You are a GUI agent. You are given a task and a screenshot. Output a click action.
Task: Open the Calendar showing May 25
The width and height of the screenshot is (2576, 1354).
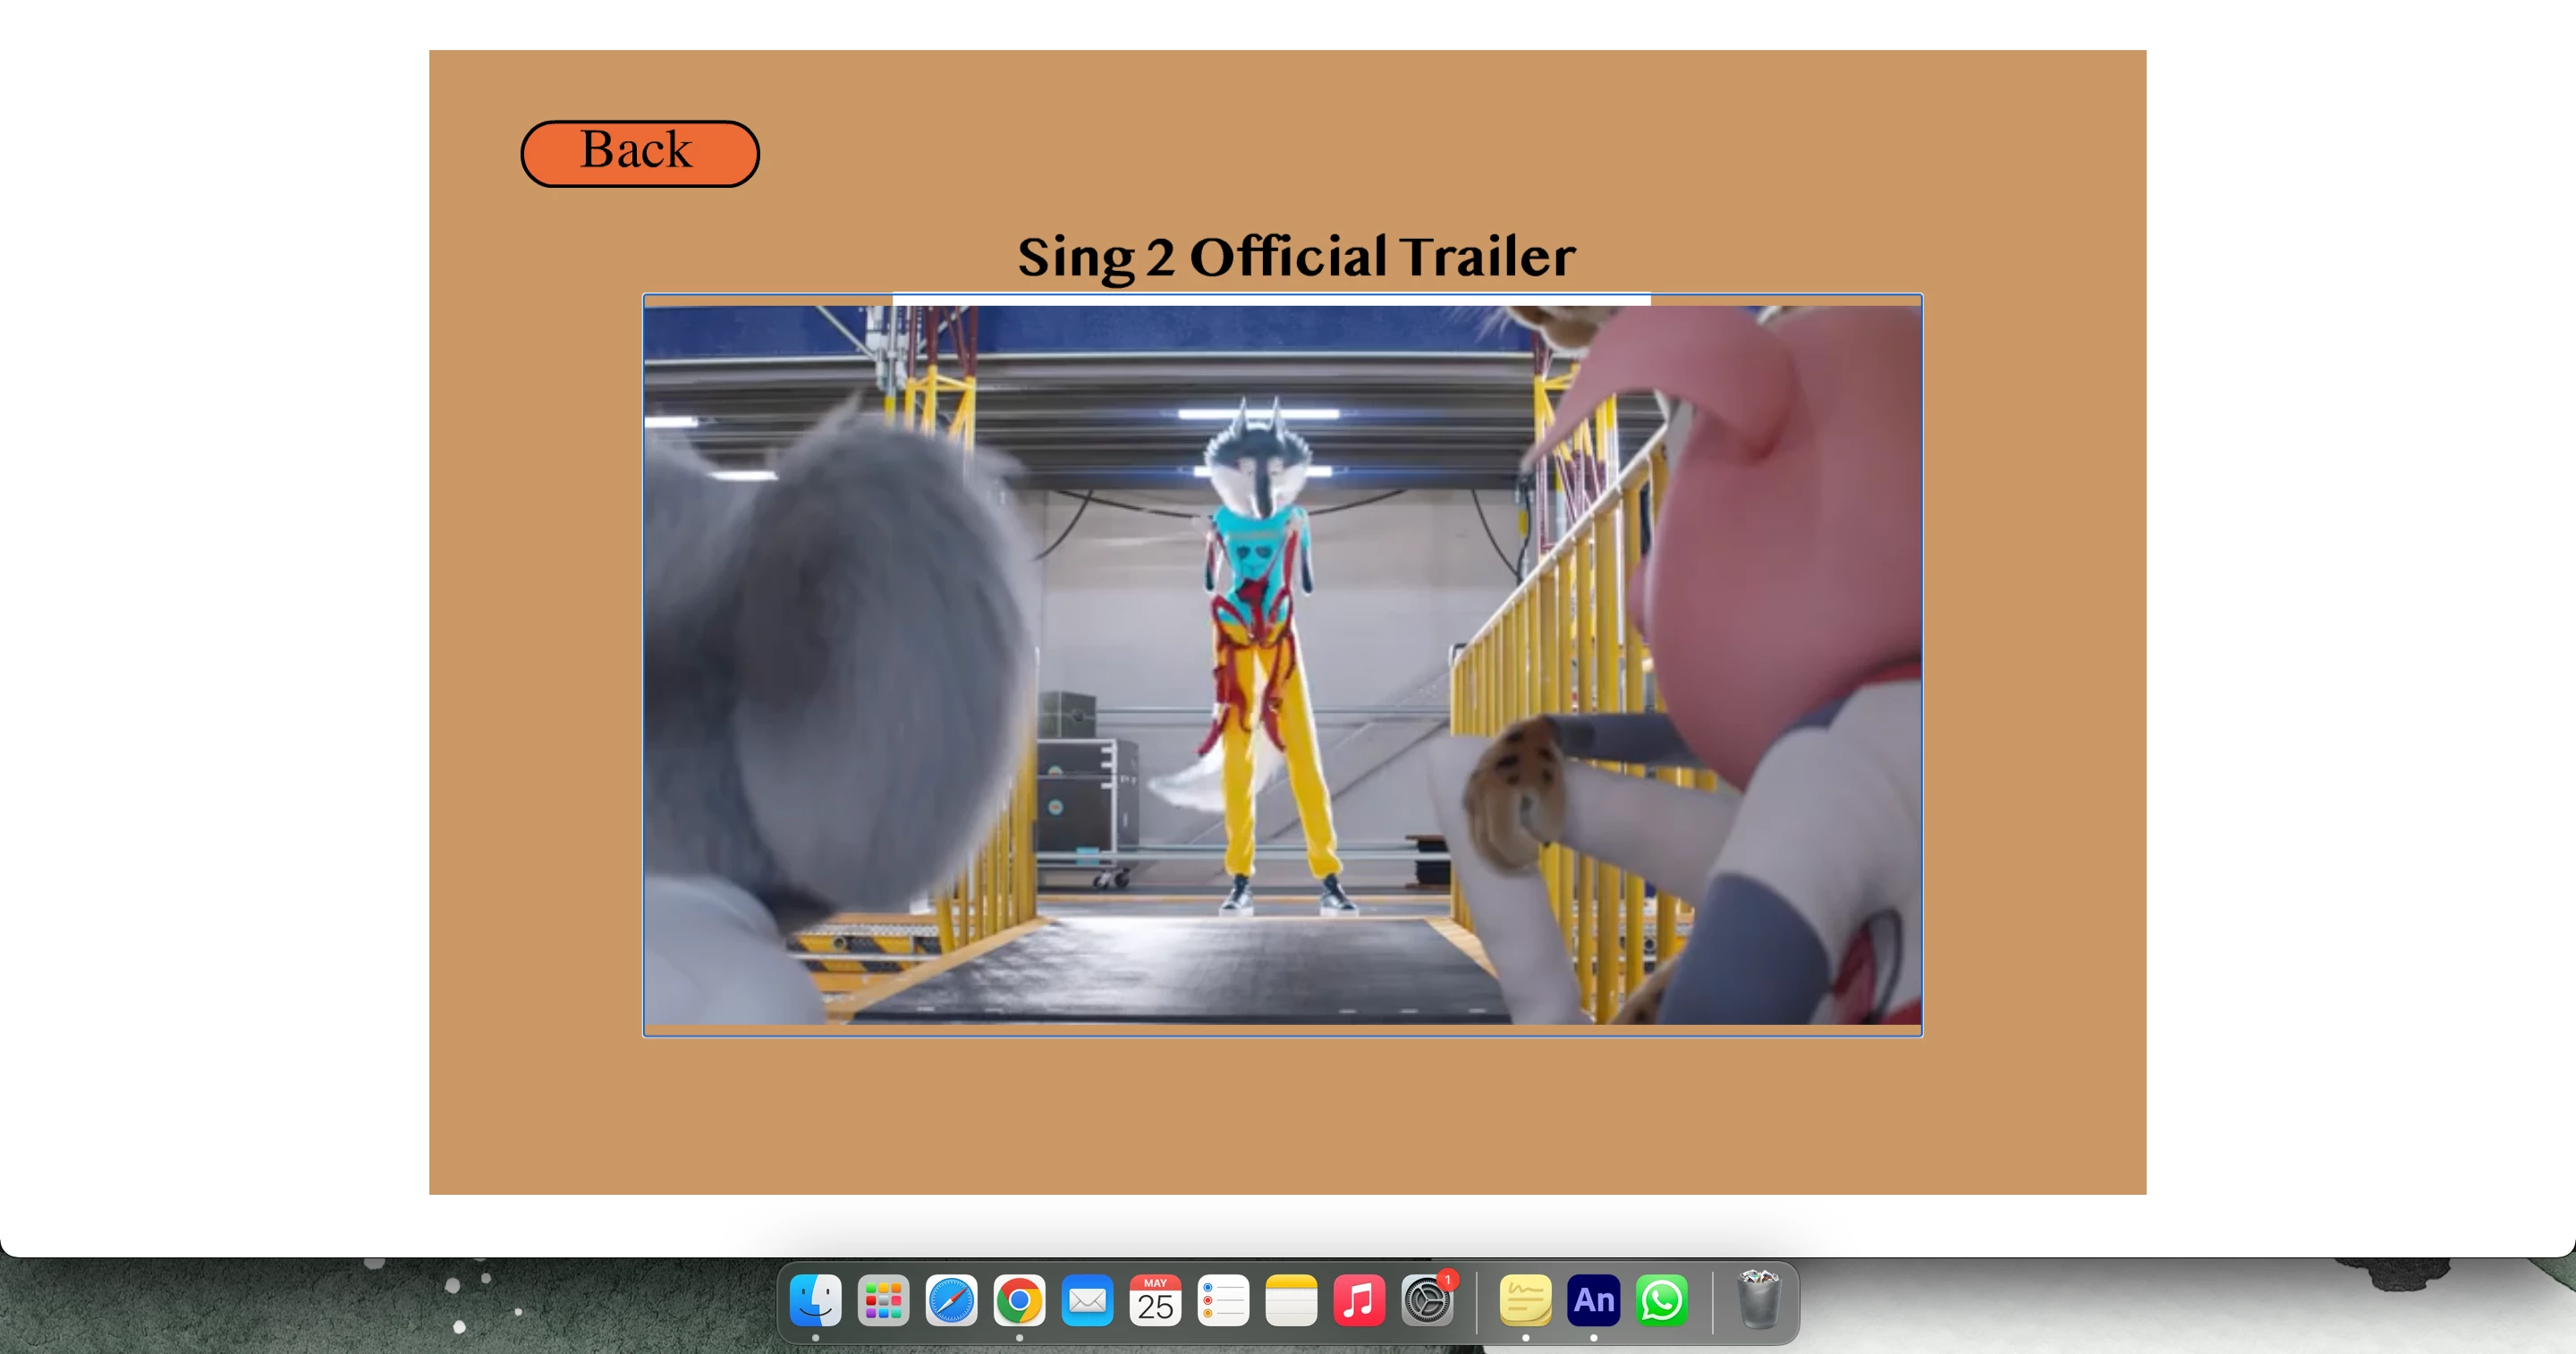(1155, 1300)
